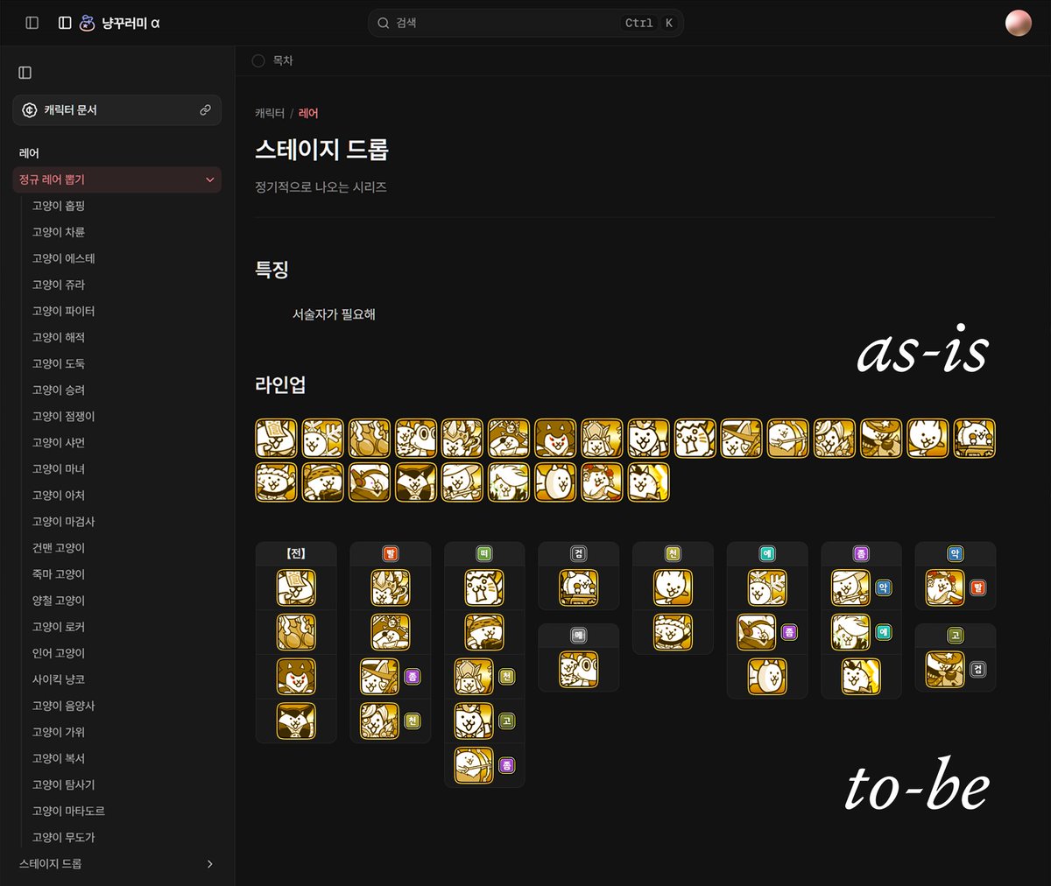Focus the 검색 search field
Image resolution: width=1051 pixels, height=886 pixels.
click(525, 23)
